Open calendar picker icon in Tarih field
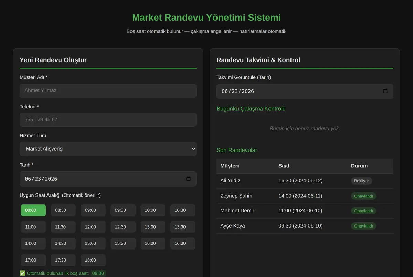Image resolution: width=413 pixels, height=277 pixels. (x=188, y=179)
